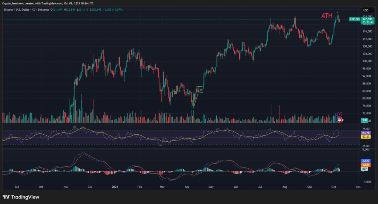
Task: Click the TradingView wordmark text at bottom
Action: tap(25, 197)
